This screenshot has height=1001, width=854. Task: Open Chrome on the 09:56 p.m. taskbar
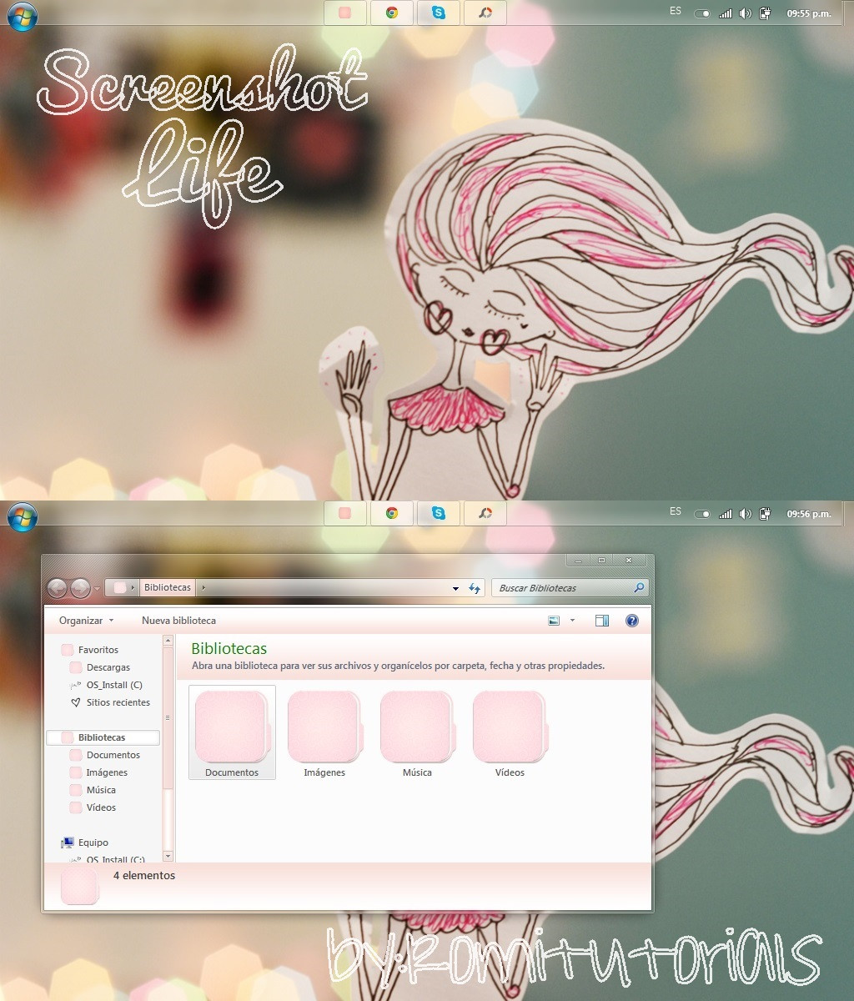392,513
